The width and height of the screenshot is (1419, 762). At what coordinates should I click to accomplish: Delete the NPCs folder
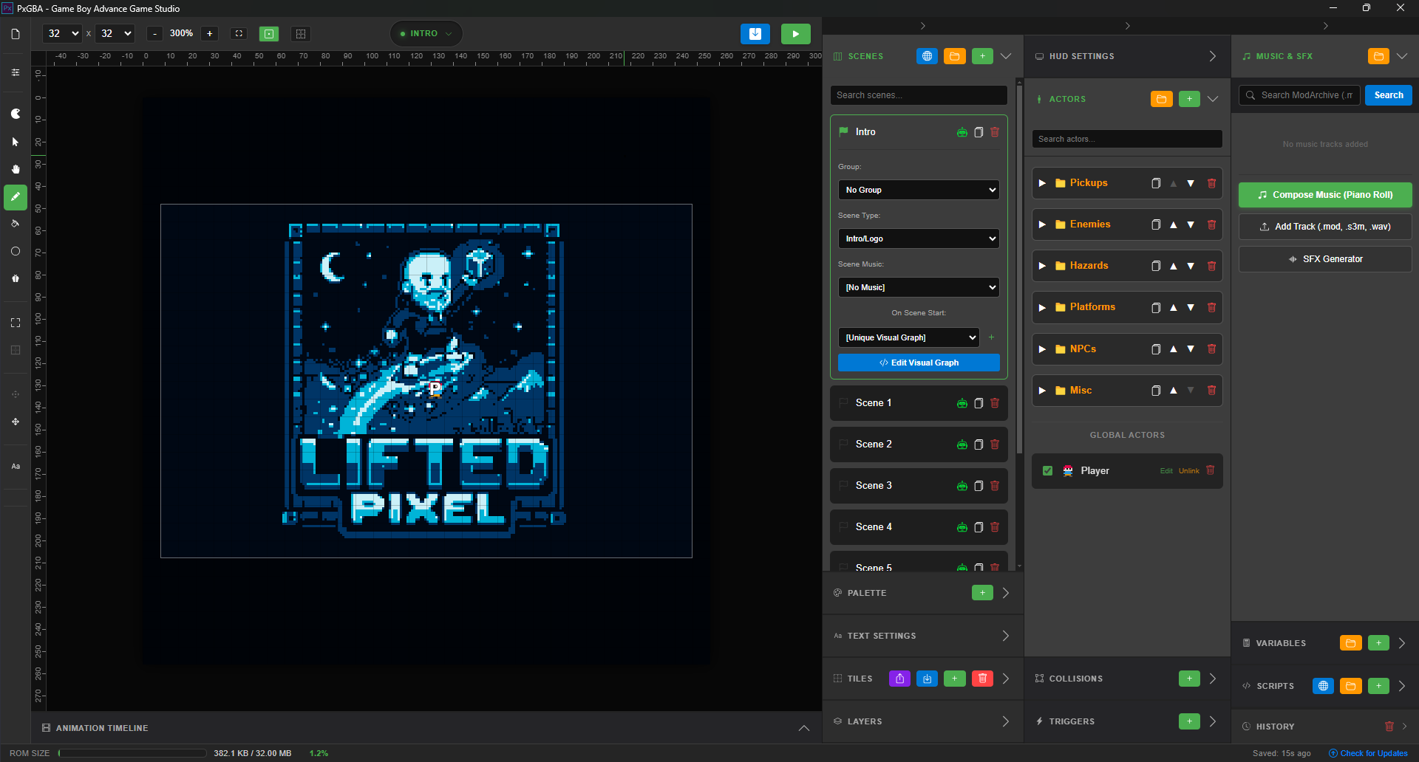[1211, 349]
